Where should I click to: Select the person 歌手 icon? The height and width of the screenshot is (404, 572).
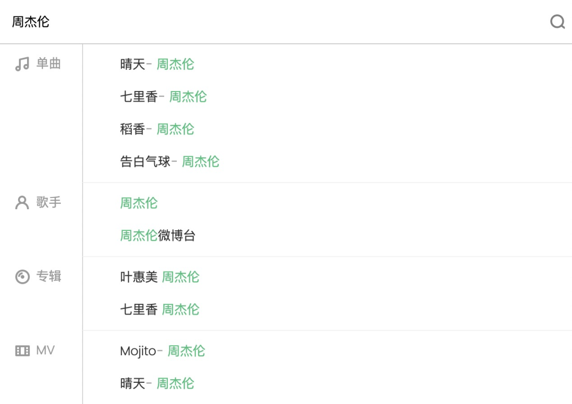point(22,202)
